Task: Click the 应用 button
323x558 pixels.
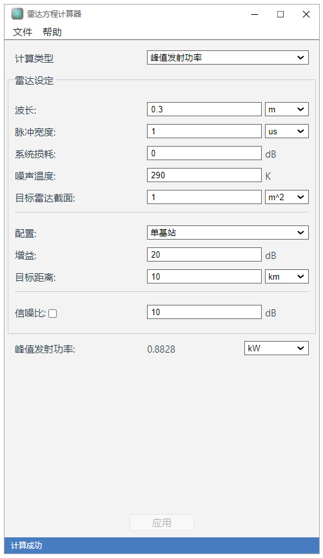Action: pos(162,522)
